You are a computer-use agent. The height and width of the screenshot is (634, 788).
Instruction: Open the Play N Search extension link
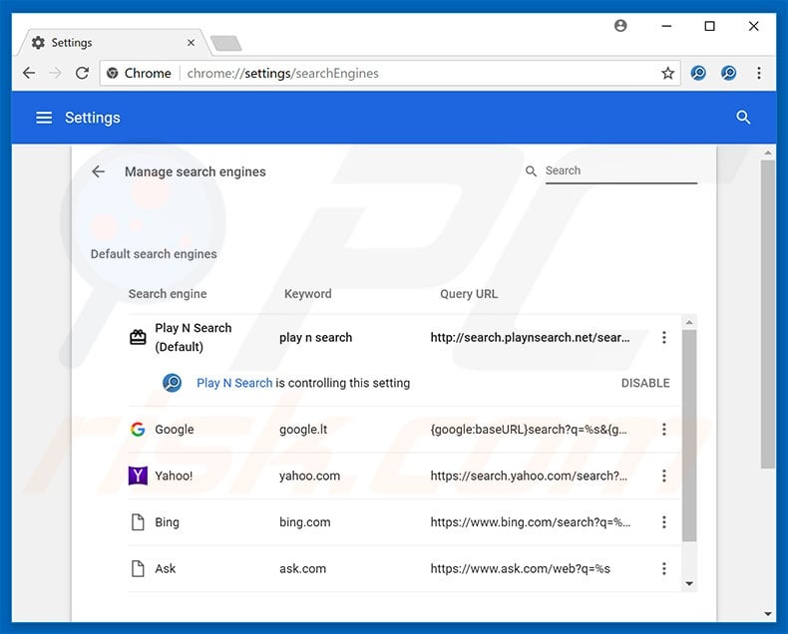(234, 384)
